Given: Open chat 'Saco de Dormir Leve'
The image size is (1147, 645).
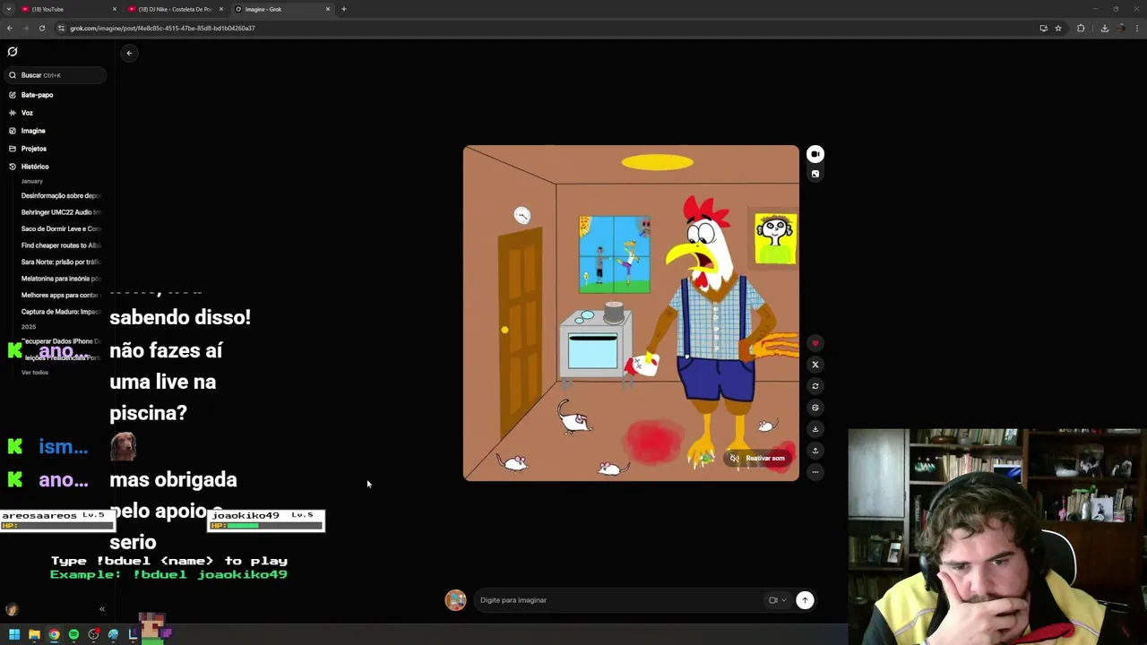Looking at the screenshot, I should pos(61,228).
